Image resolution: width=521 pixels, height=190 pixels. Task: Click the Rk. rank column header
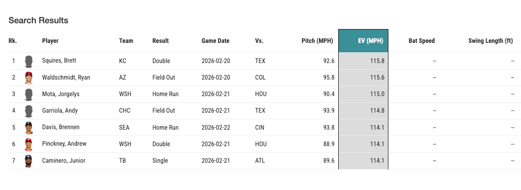point(13,41)
